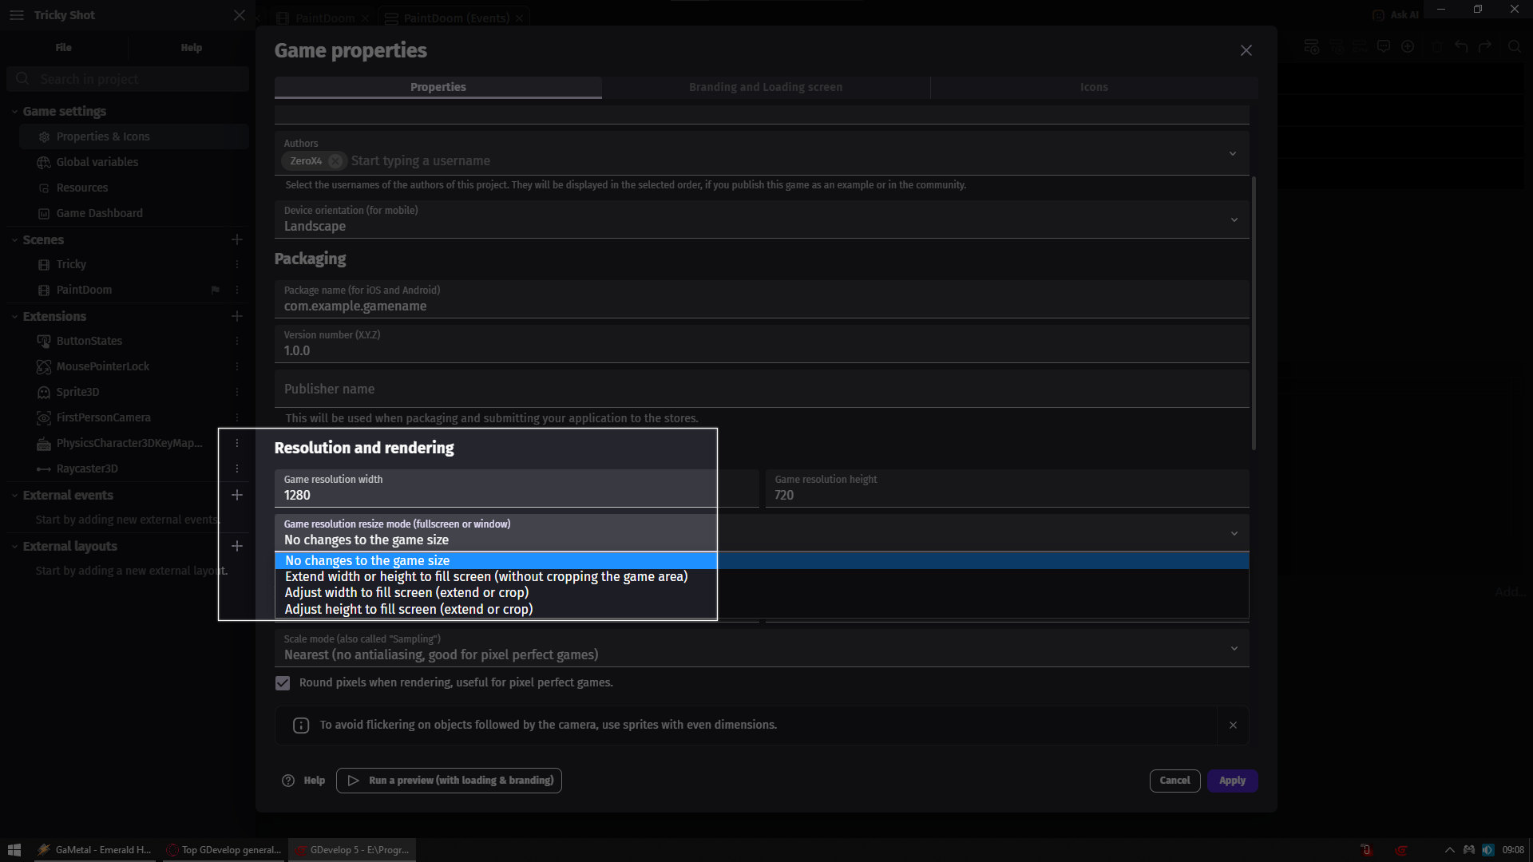Click the Game resolution height field
Screen dimensions: 1533x862
[x=1006, y=495]
